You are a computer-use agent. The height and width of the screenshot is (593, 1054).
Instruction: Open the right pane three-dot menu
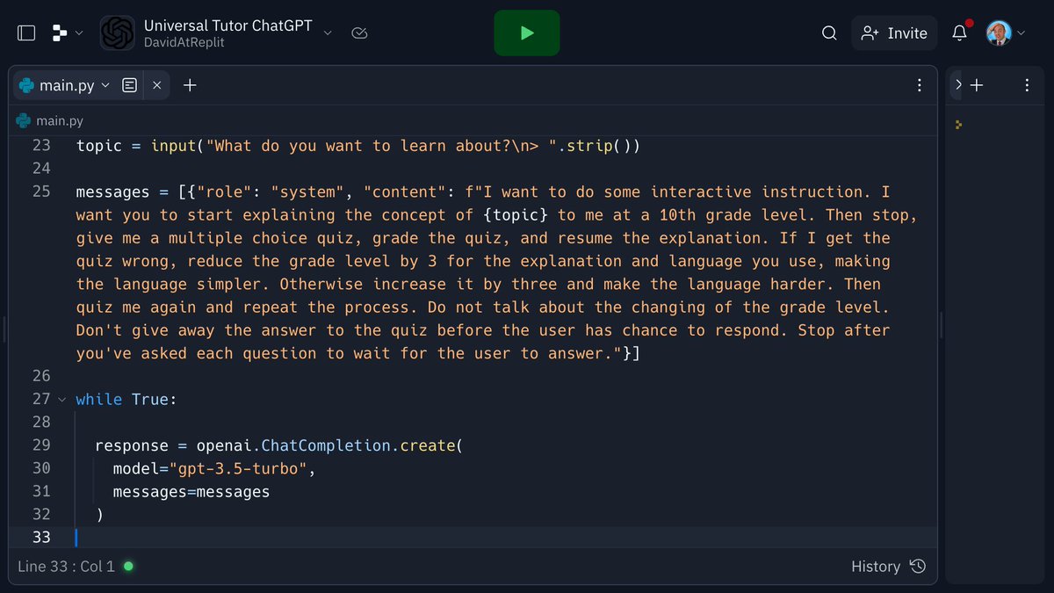(1027, 85)
